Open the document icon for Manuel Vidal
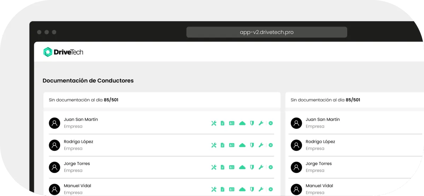This screenshot has width=424, height=196. click(x=223, y=189)
